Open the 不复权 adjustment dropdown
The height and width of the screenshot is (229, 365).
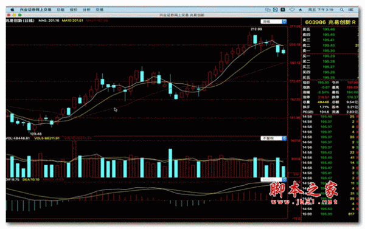273,138
